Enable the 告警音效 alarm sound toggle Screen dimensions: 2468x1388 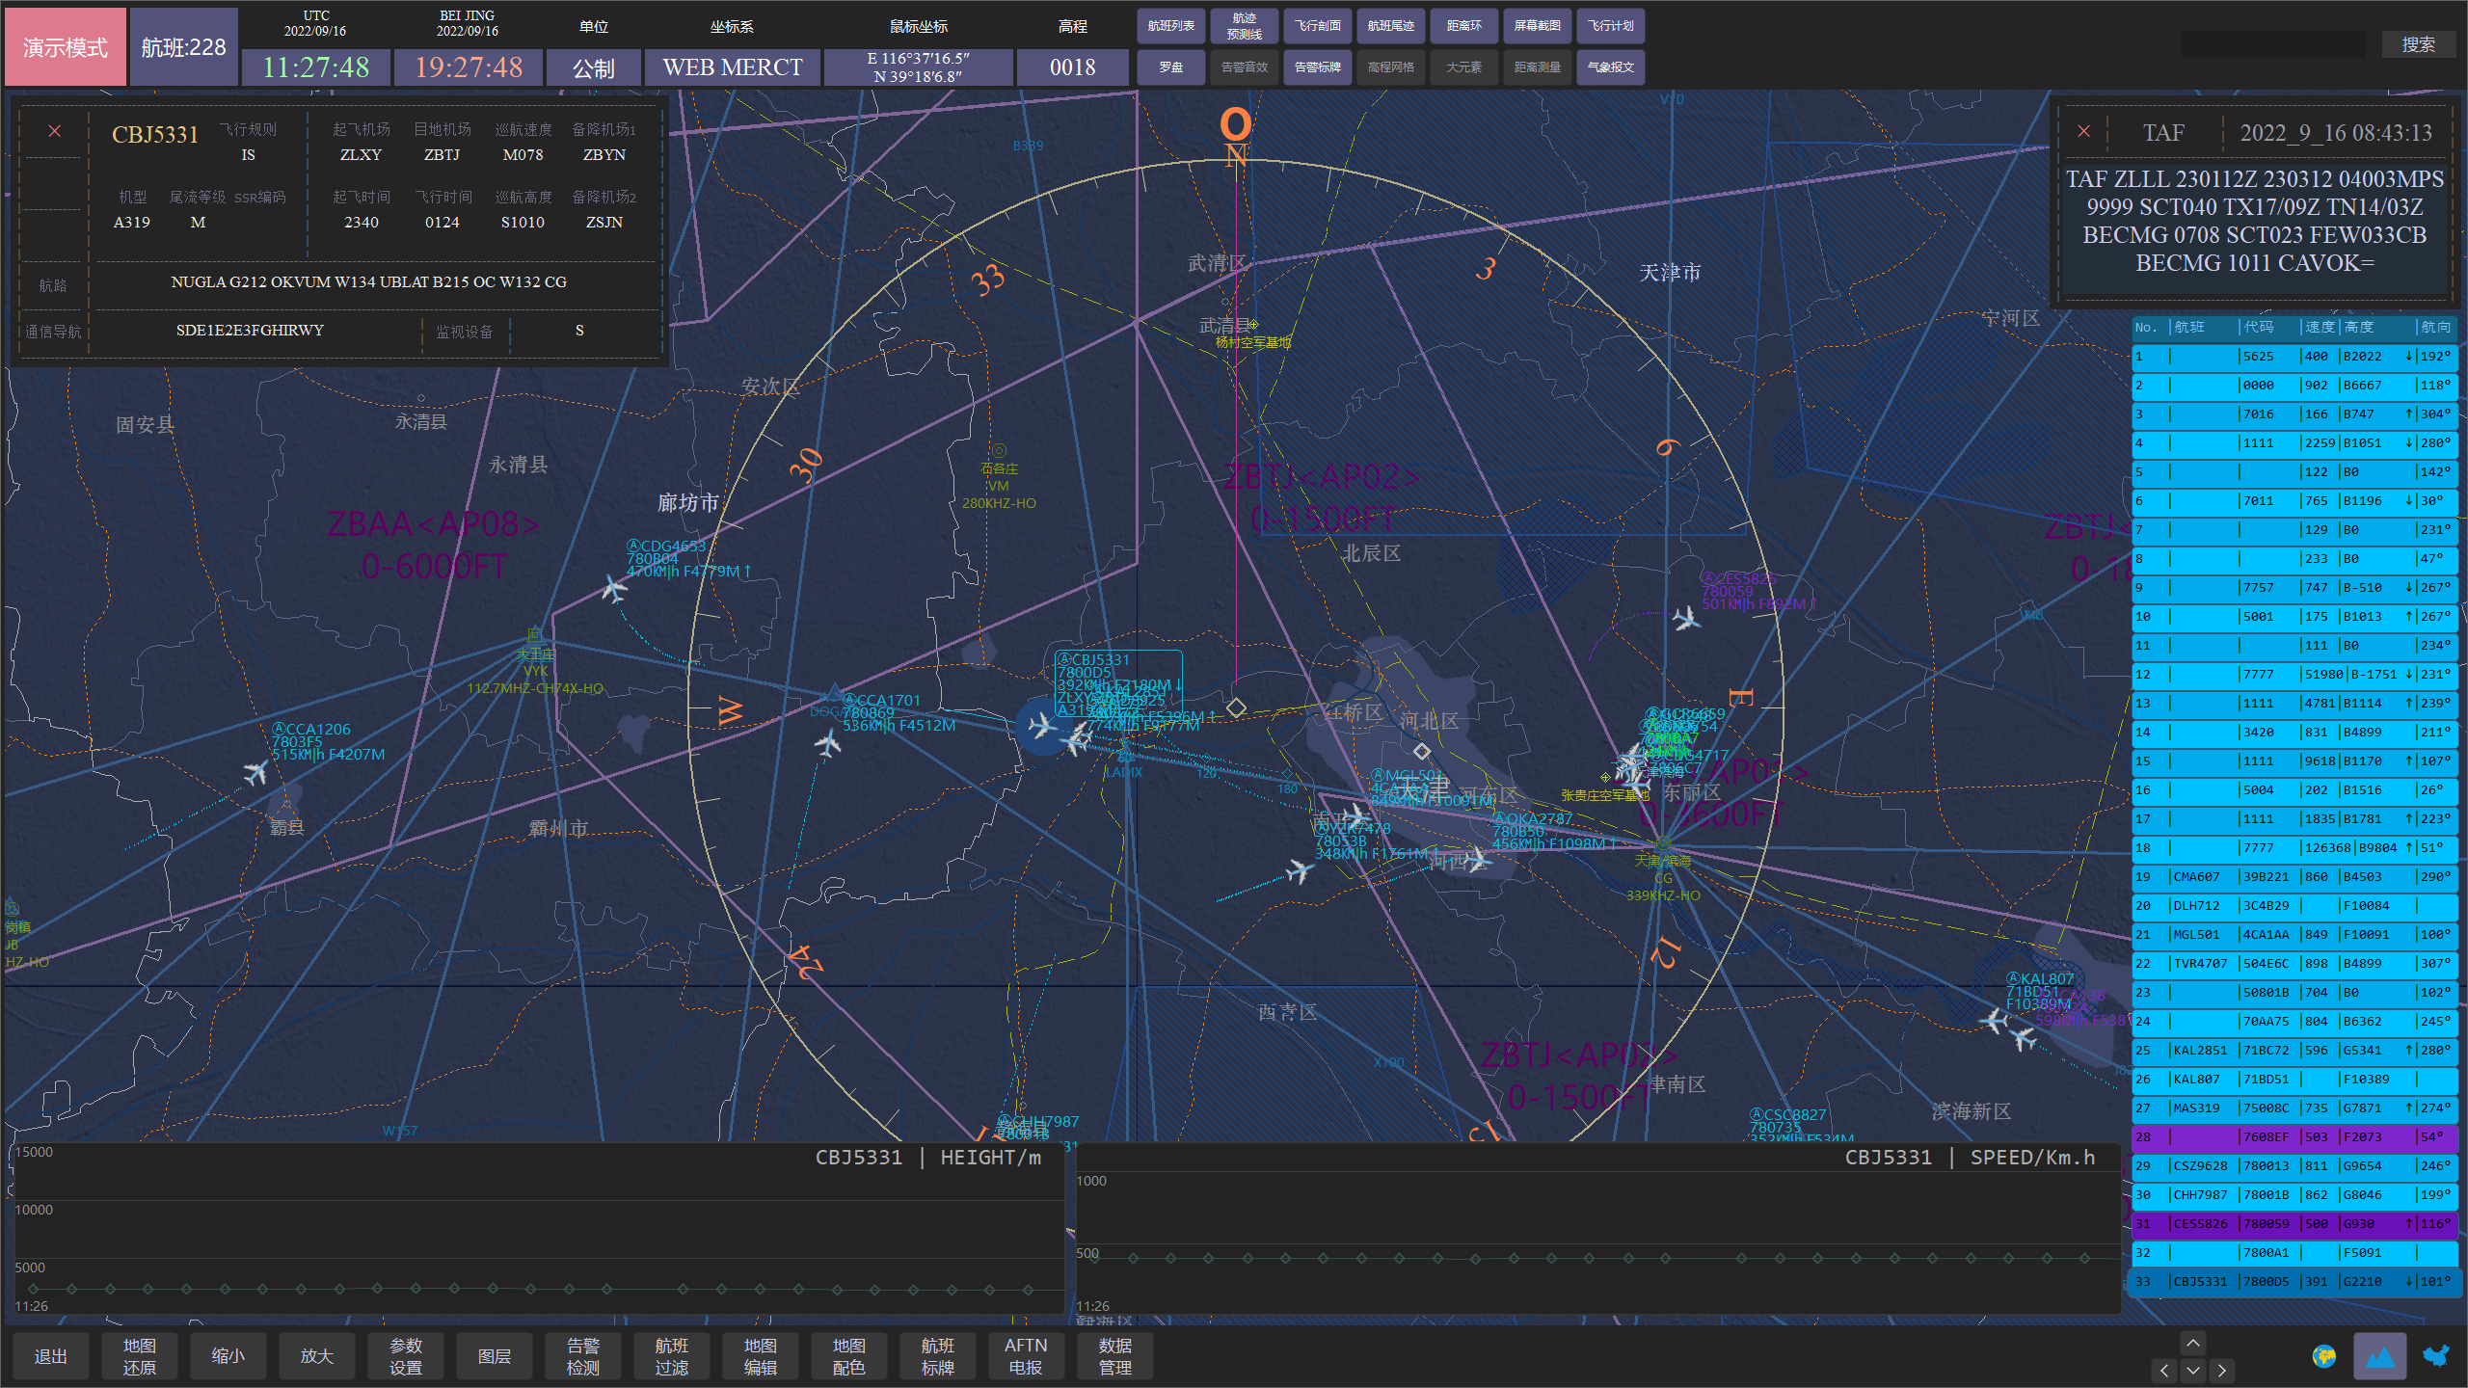tap(1244, 67)
